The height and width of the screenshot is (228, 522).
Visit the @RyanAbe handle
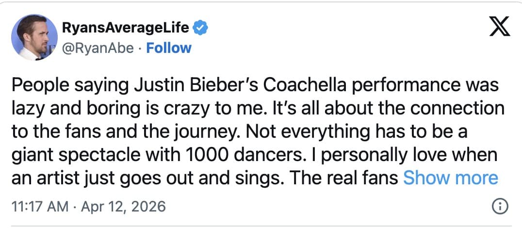click(96, 48)
